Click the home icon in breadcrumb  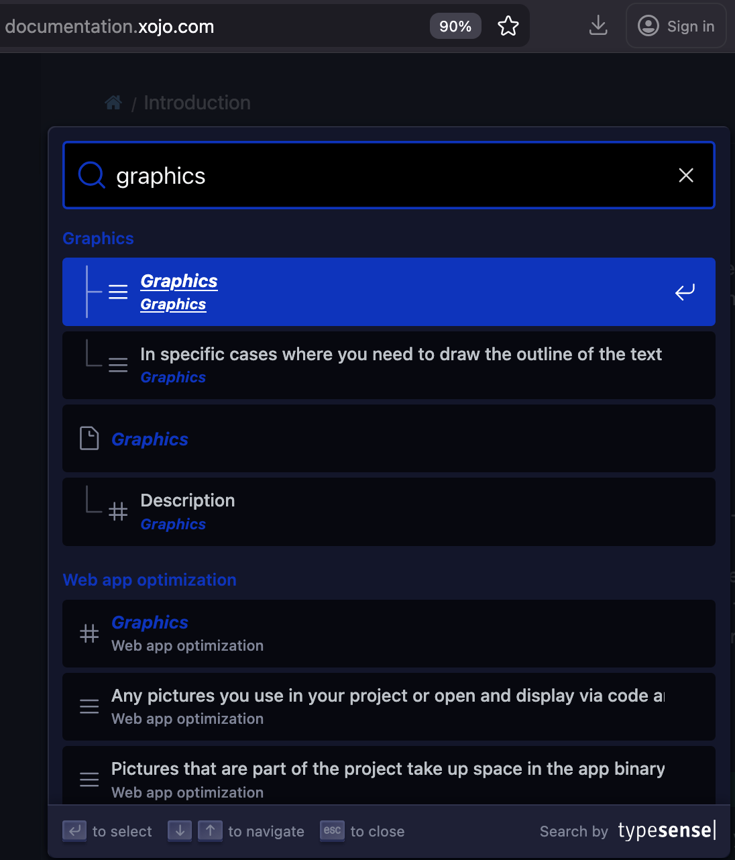click(x=113, y=103)
